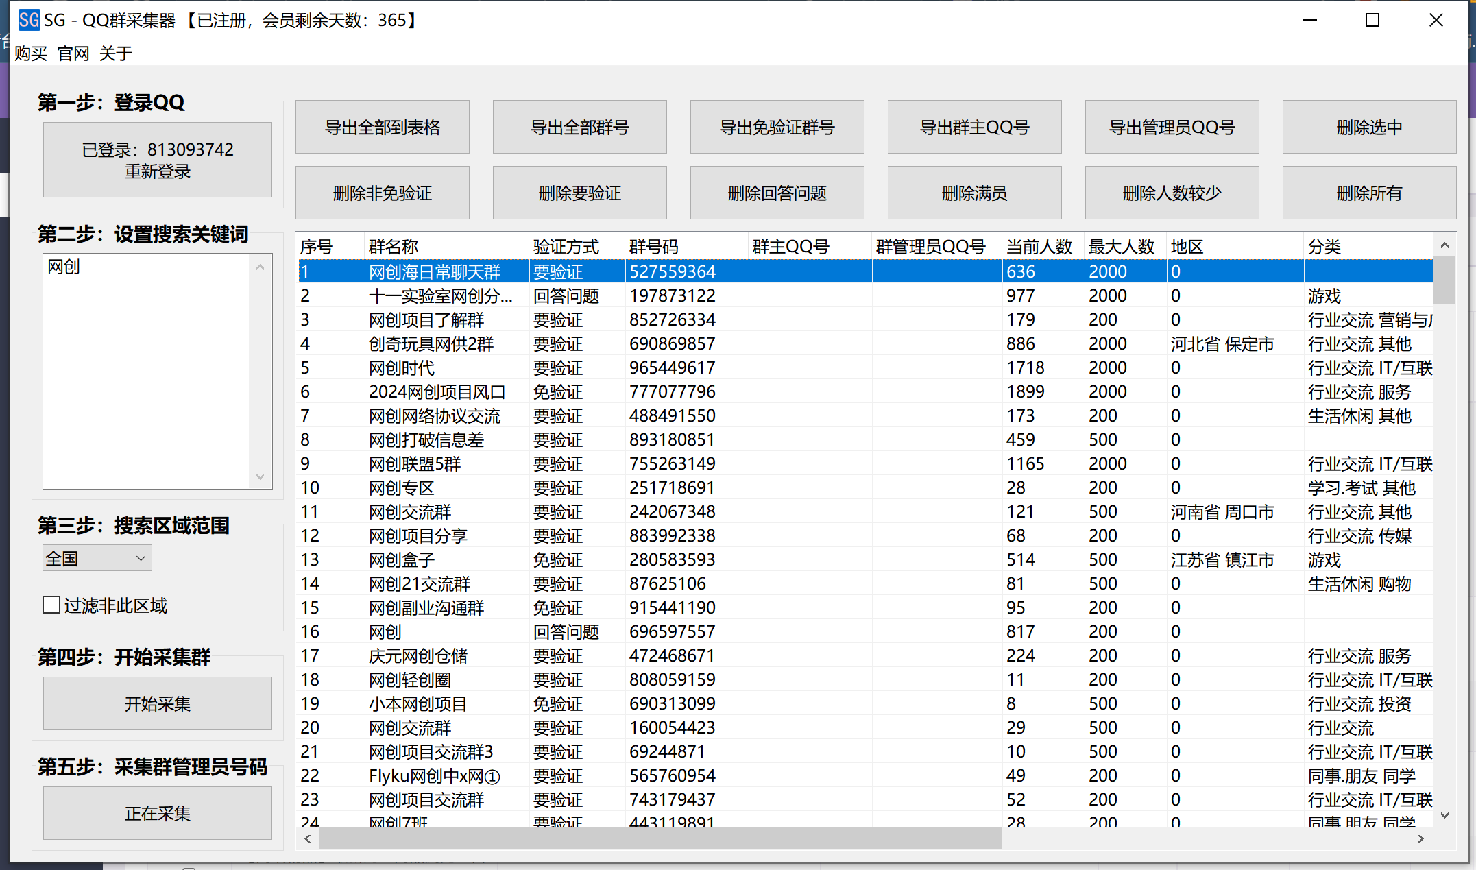Click 导出免验证群号 export button
Image resolution: width=1476 pixels, height=870 pixels.
click(x=777, y=127)
